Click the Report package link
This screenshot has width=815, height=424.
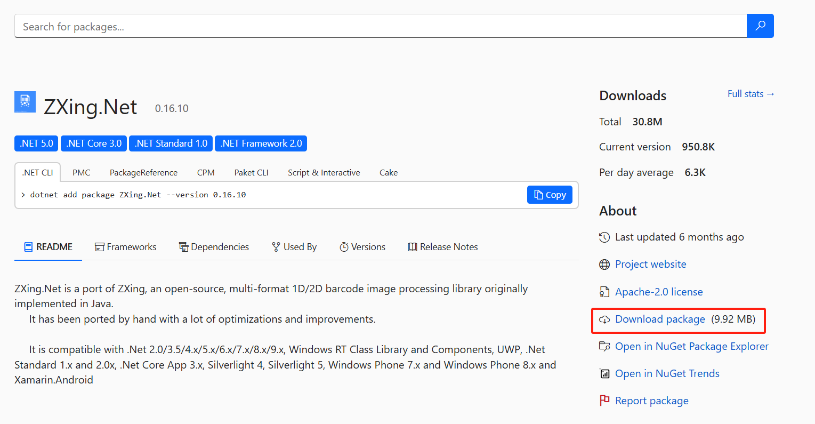pyautogui.click(x=652, y=401)
